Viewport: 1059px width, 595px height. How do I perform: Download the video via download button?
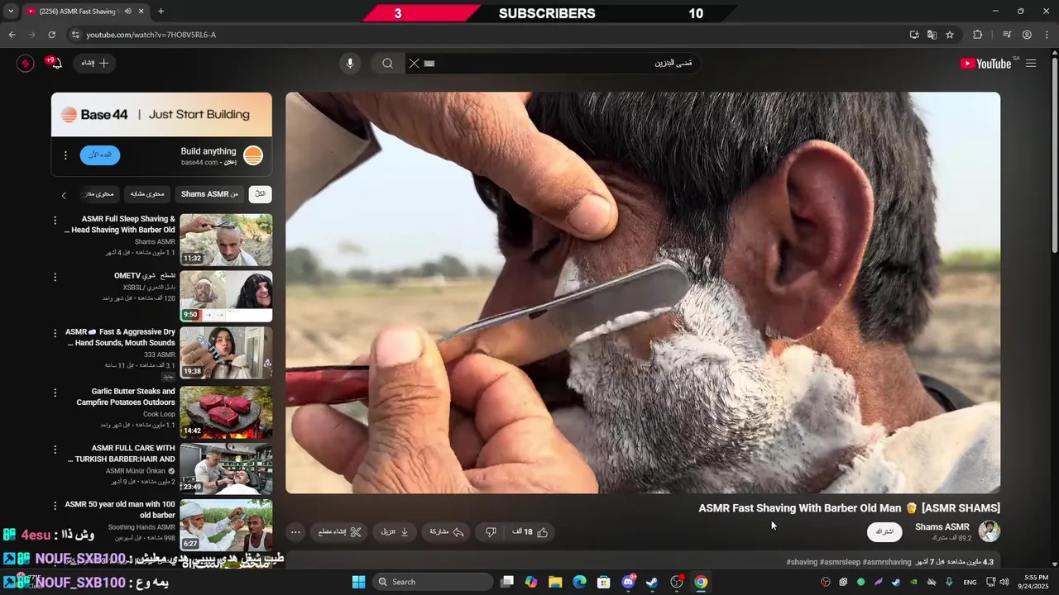[x=395, y=532]
